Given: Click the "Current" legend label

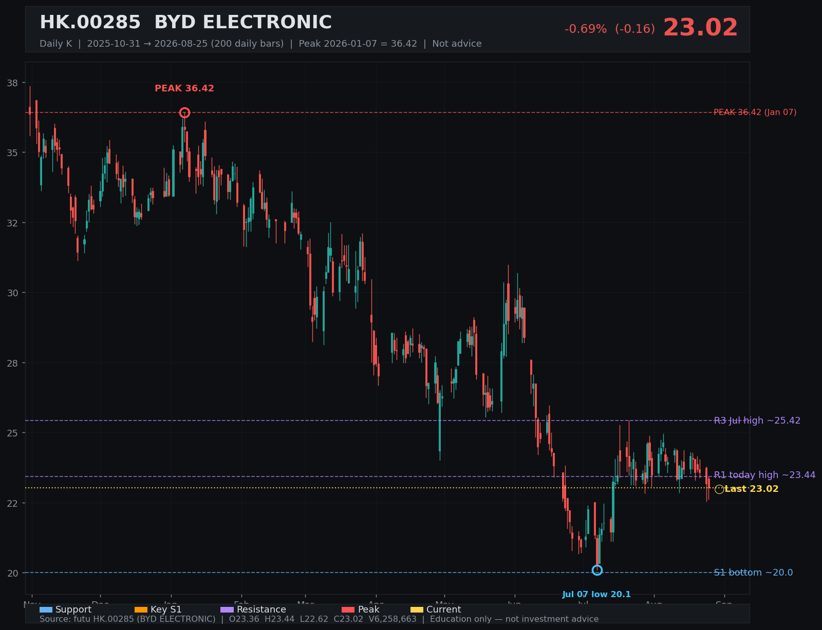Looking at the screenshot, I should (x=443, y=609).
